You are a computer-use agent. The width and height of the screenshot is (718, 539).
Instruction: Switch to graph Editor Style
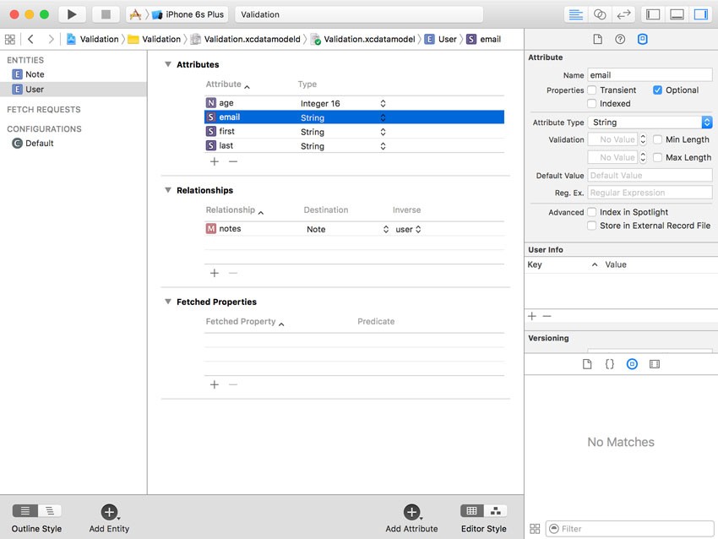tap(496, 510)
